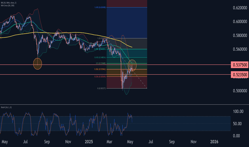249x147 pixels.
Task: Click 0.500000 on the price axis
Action: [240, 91]
